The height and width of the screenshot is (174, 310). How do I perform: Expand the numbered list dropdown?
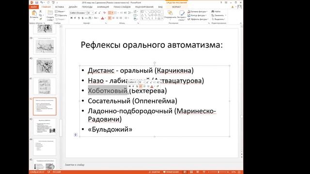pos(118,13)
